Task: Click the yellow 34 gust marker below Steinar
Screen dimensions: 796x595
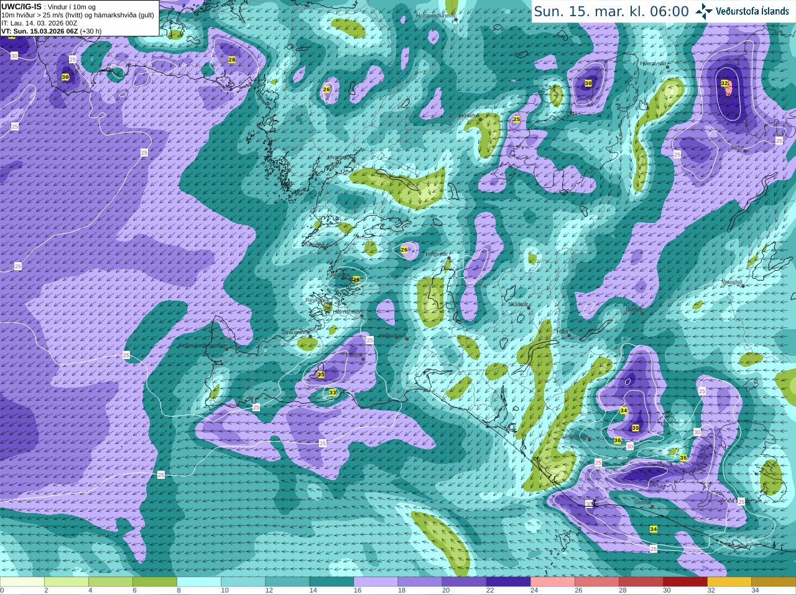Action: 653,529
